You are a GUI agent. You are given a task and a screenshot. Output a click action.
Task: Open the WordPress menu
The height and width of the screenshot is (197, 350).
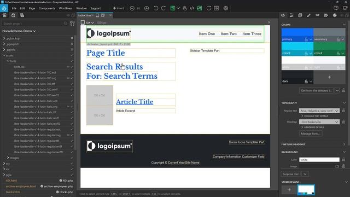point(66,8)
